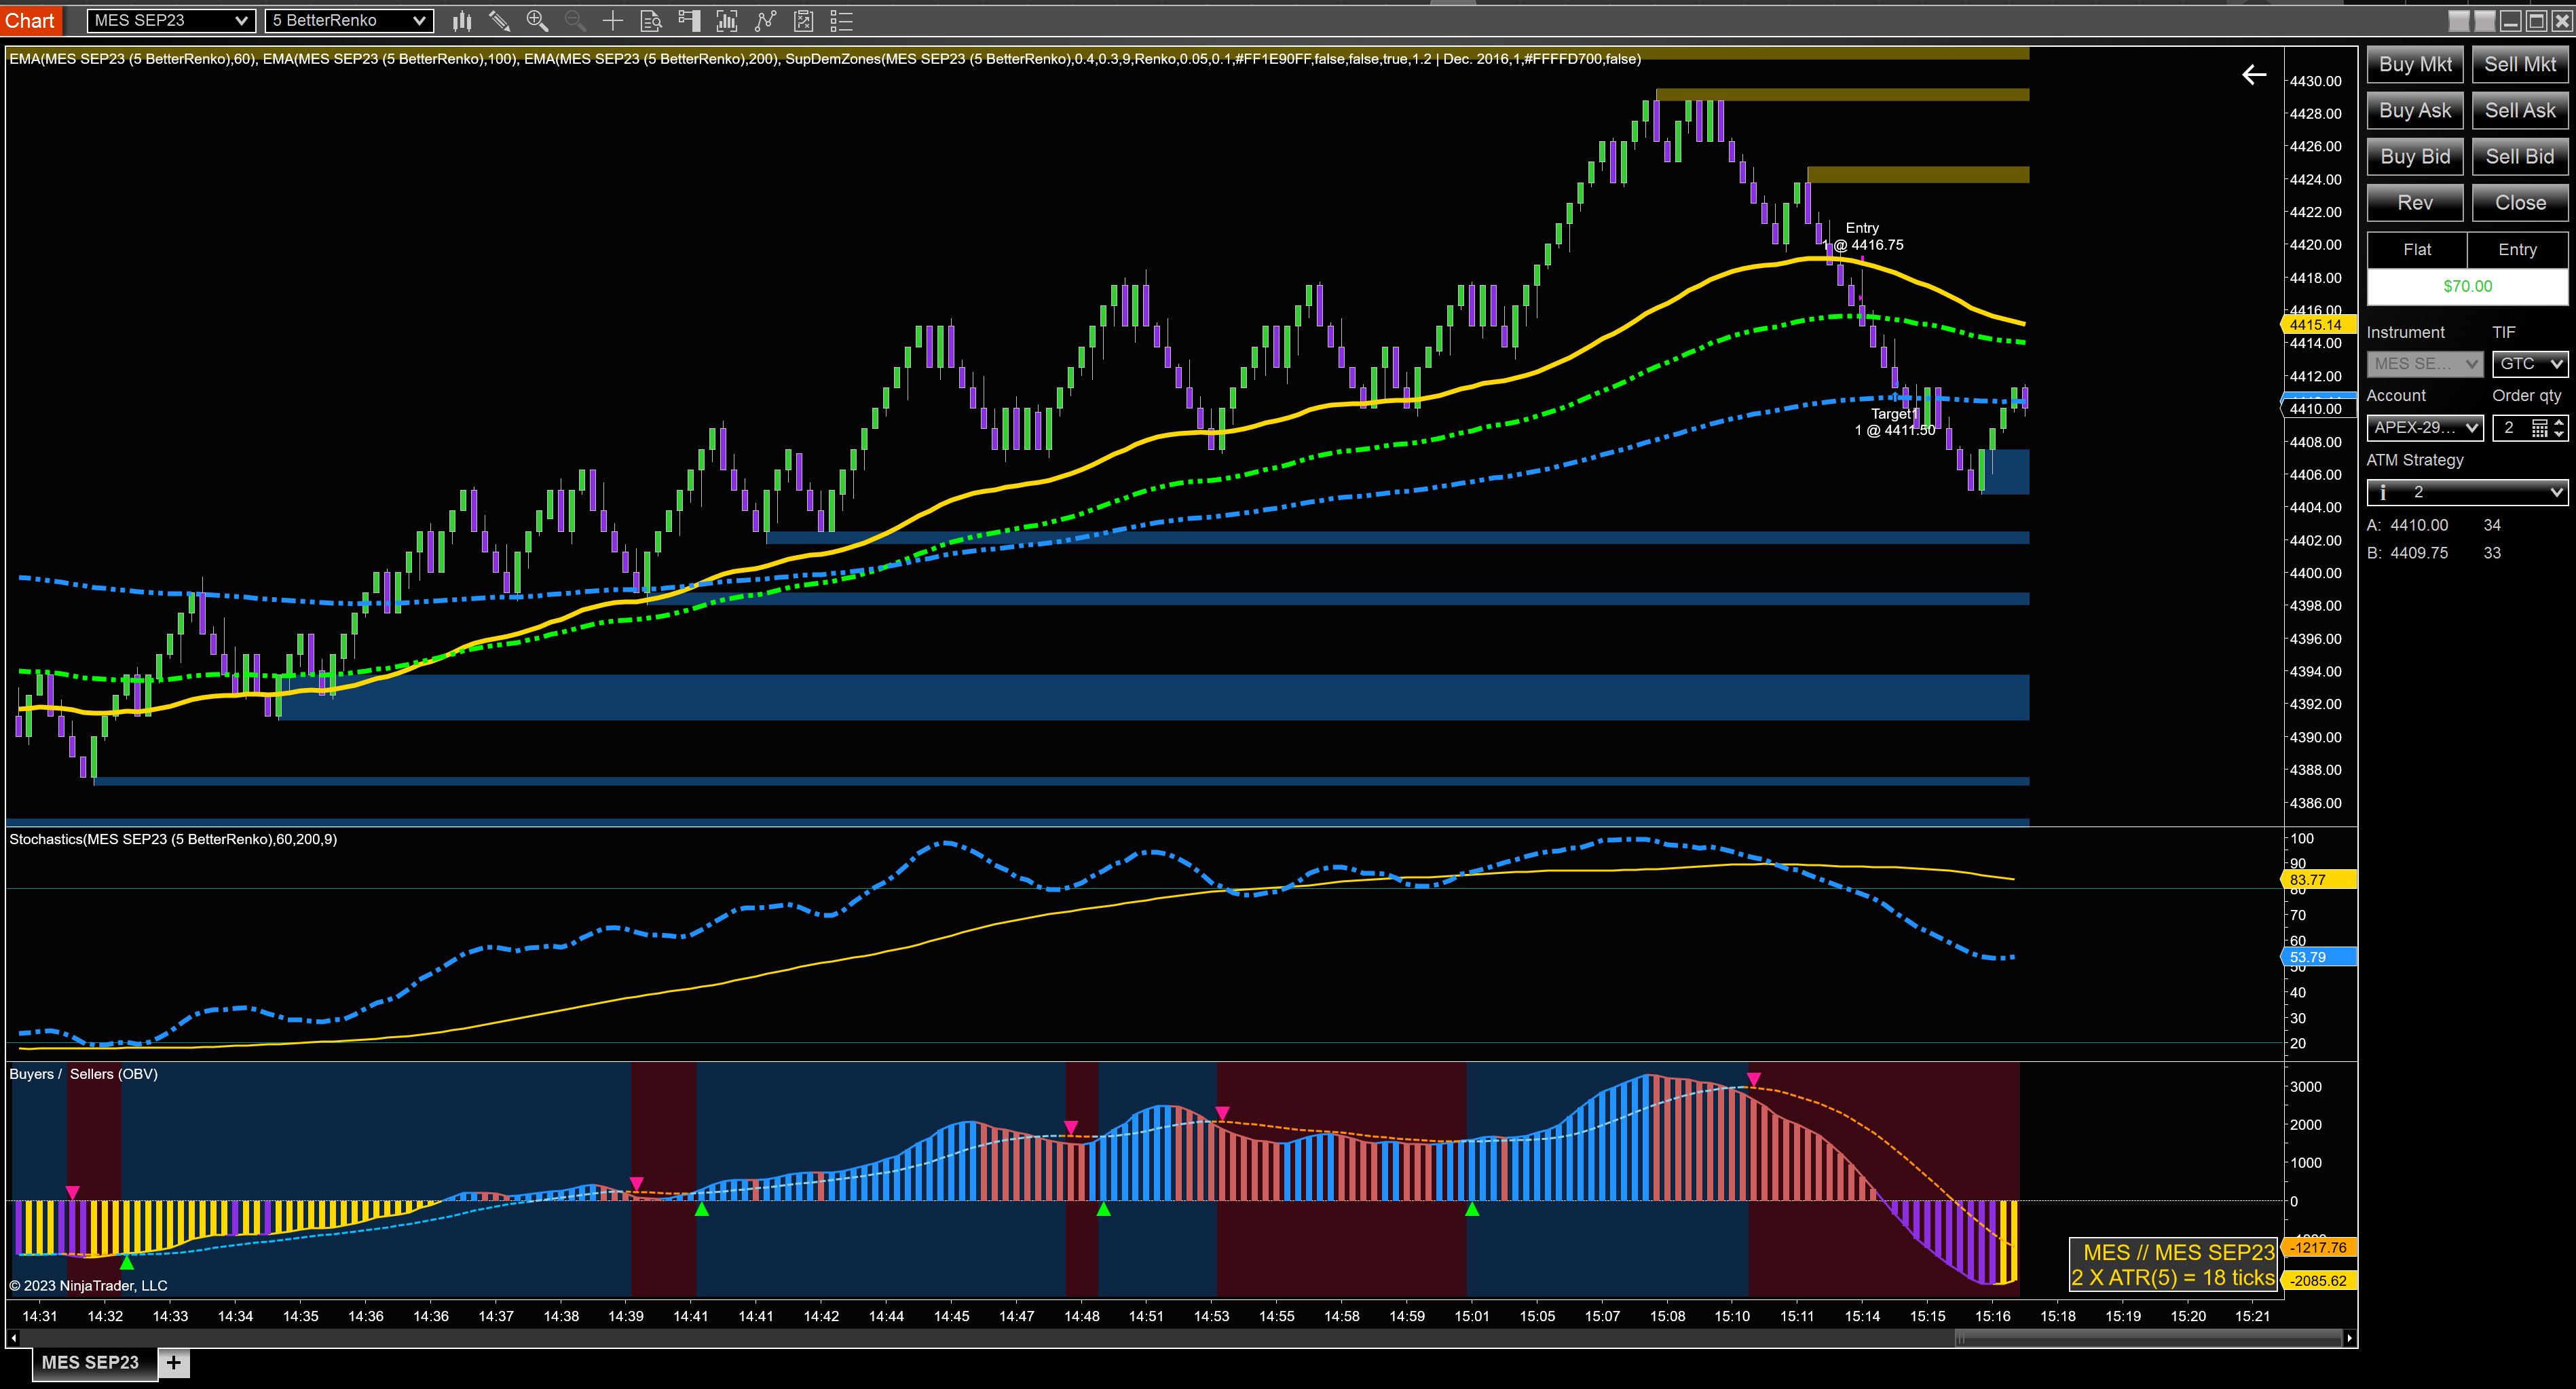Click the horizontal time axis scrollbar
Viewport: 2576px width, 1389px height.
tap(1180, 1337)
